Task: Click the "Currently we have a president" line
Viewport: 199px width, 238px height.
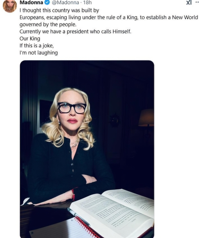Action: tap(75, 32)
